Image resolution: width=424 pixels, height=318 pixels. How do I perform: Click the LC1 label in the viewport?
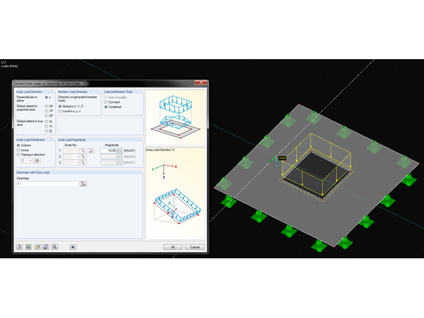tap(3, 62)
